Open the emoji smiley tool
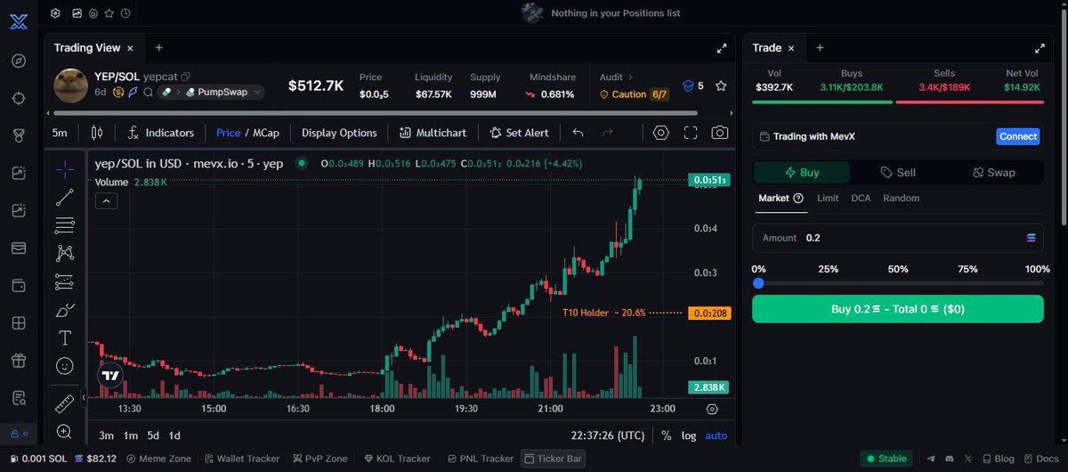This screenshot has height=472, width=1068. pos(64,366)
